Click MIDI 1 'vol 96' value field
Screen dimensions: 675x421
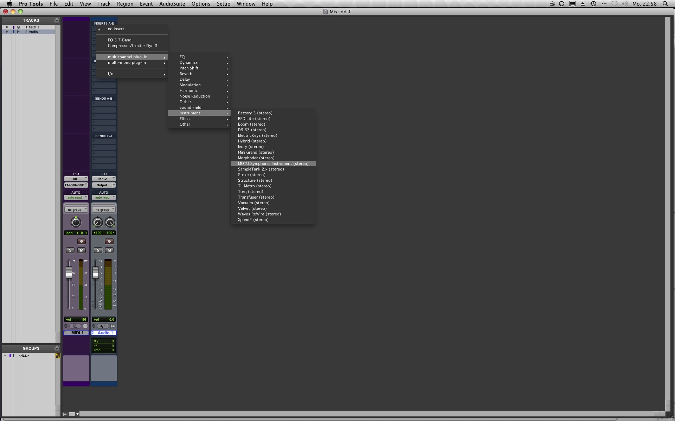[x=76, y=320]
